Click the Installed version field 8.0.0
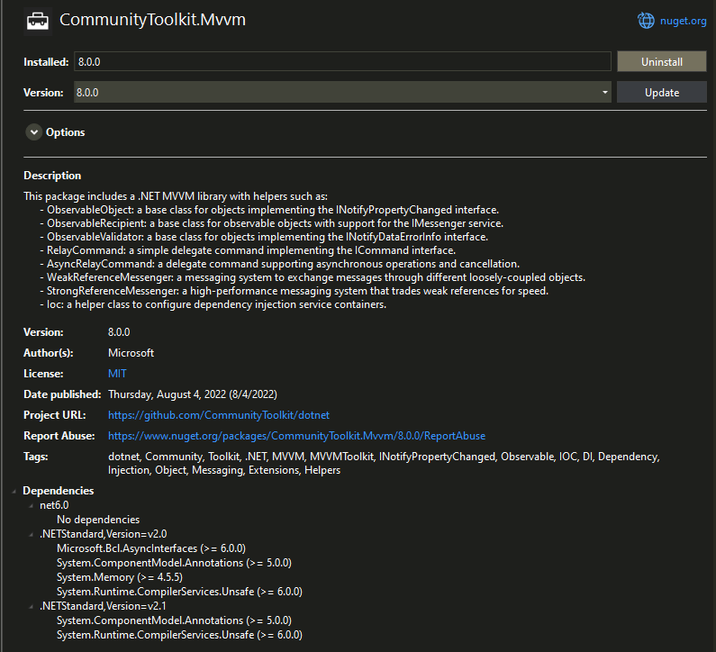 [342, 61]
